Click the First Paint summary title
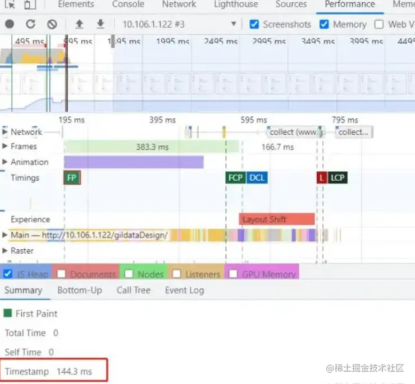Viewport: 415px width, 384px height. click(x=37, y=313)
